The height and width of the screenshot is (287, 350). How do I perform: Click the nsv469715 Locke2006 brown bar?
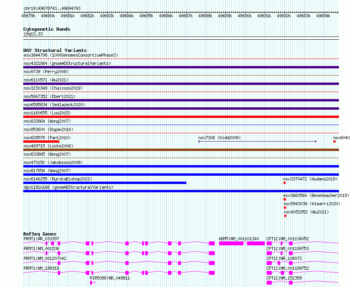(181, 150)
